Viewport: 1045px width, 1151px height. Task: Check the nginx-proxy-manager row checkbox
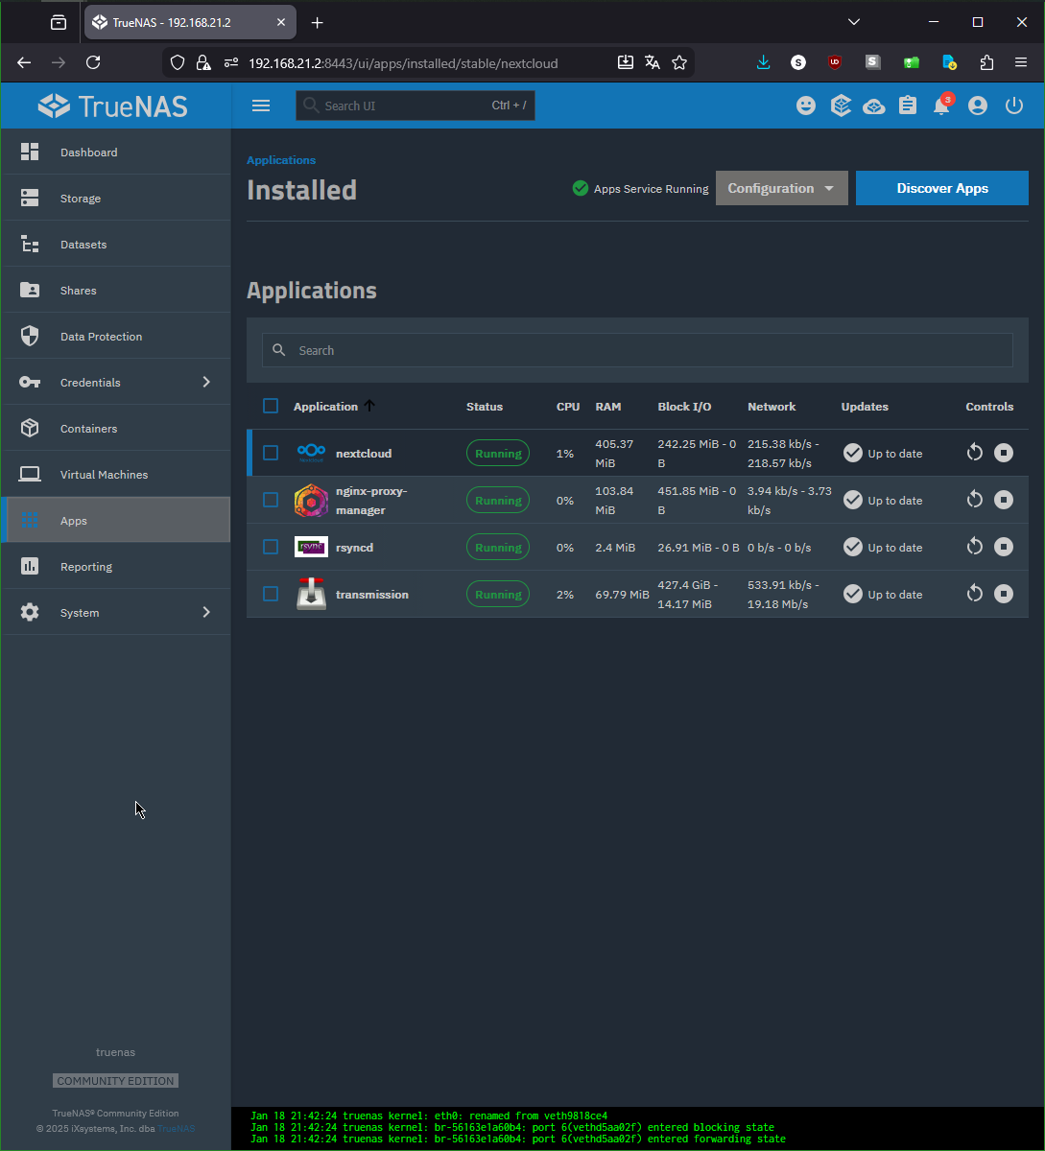click(271, 500)
